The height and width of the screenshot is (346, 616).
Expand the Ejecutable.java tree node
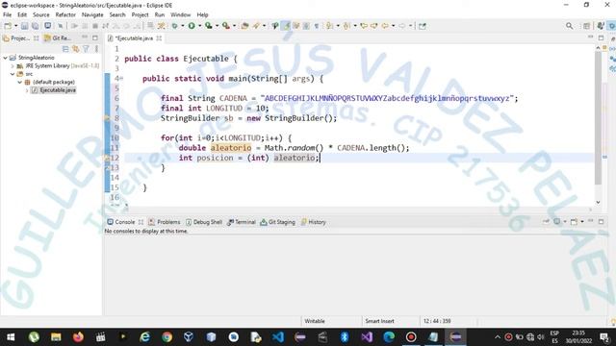pyautogui.click(x=27, y=90)
